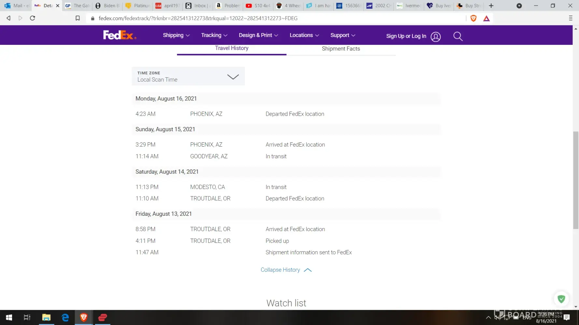
Task: Click the page vertical scrollbar thumb
Action: pos(576,180)
